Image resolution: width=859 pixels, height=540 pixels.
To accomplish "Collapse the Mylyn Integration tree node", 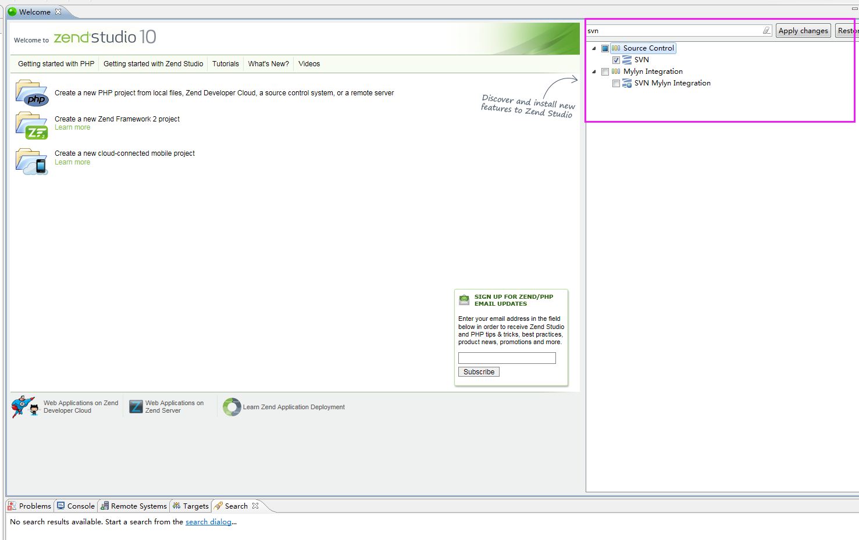I will click(594, 71).
